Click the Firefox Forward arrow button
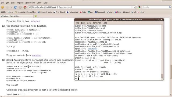Viewport: 172px width, 97px height. click(7, 7)
